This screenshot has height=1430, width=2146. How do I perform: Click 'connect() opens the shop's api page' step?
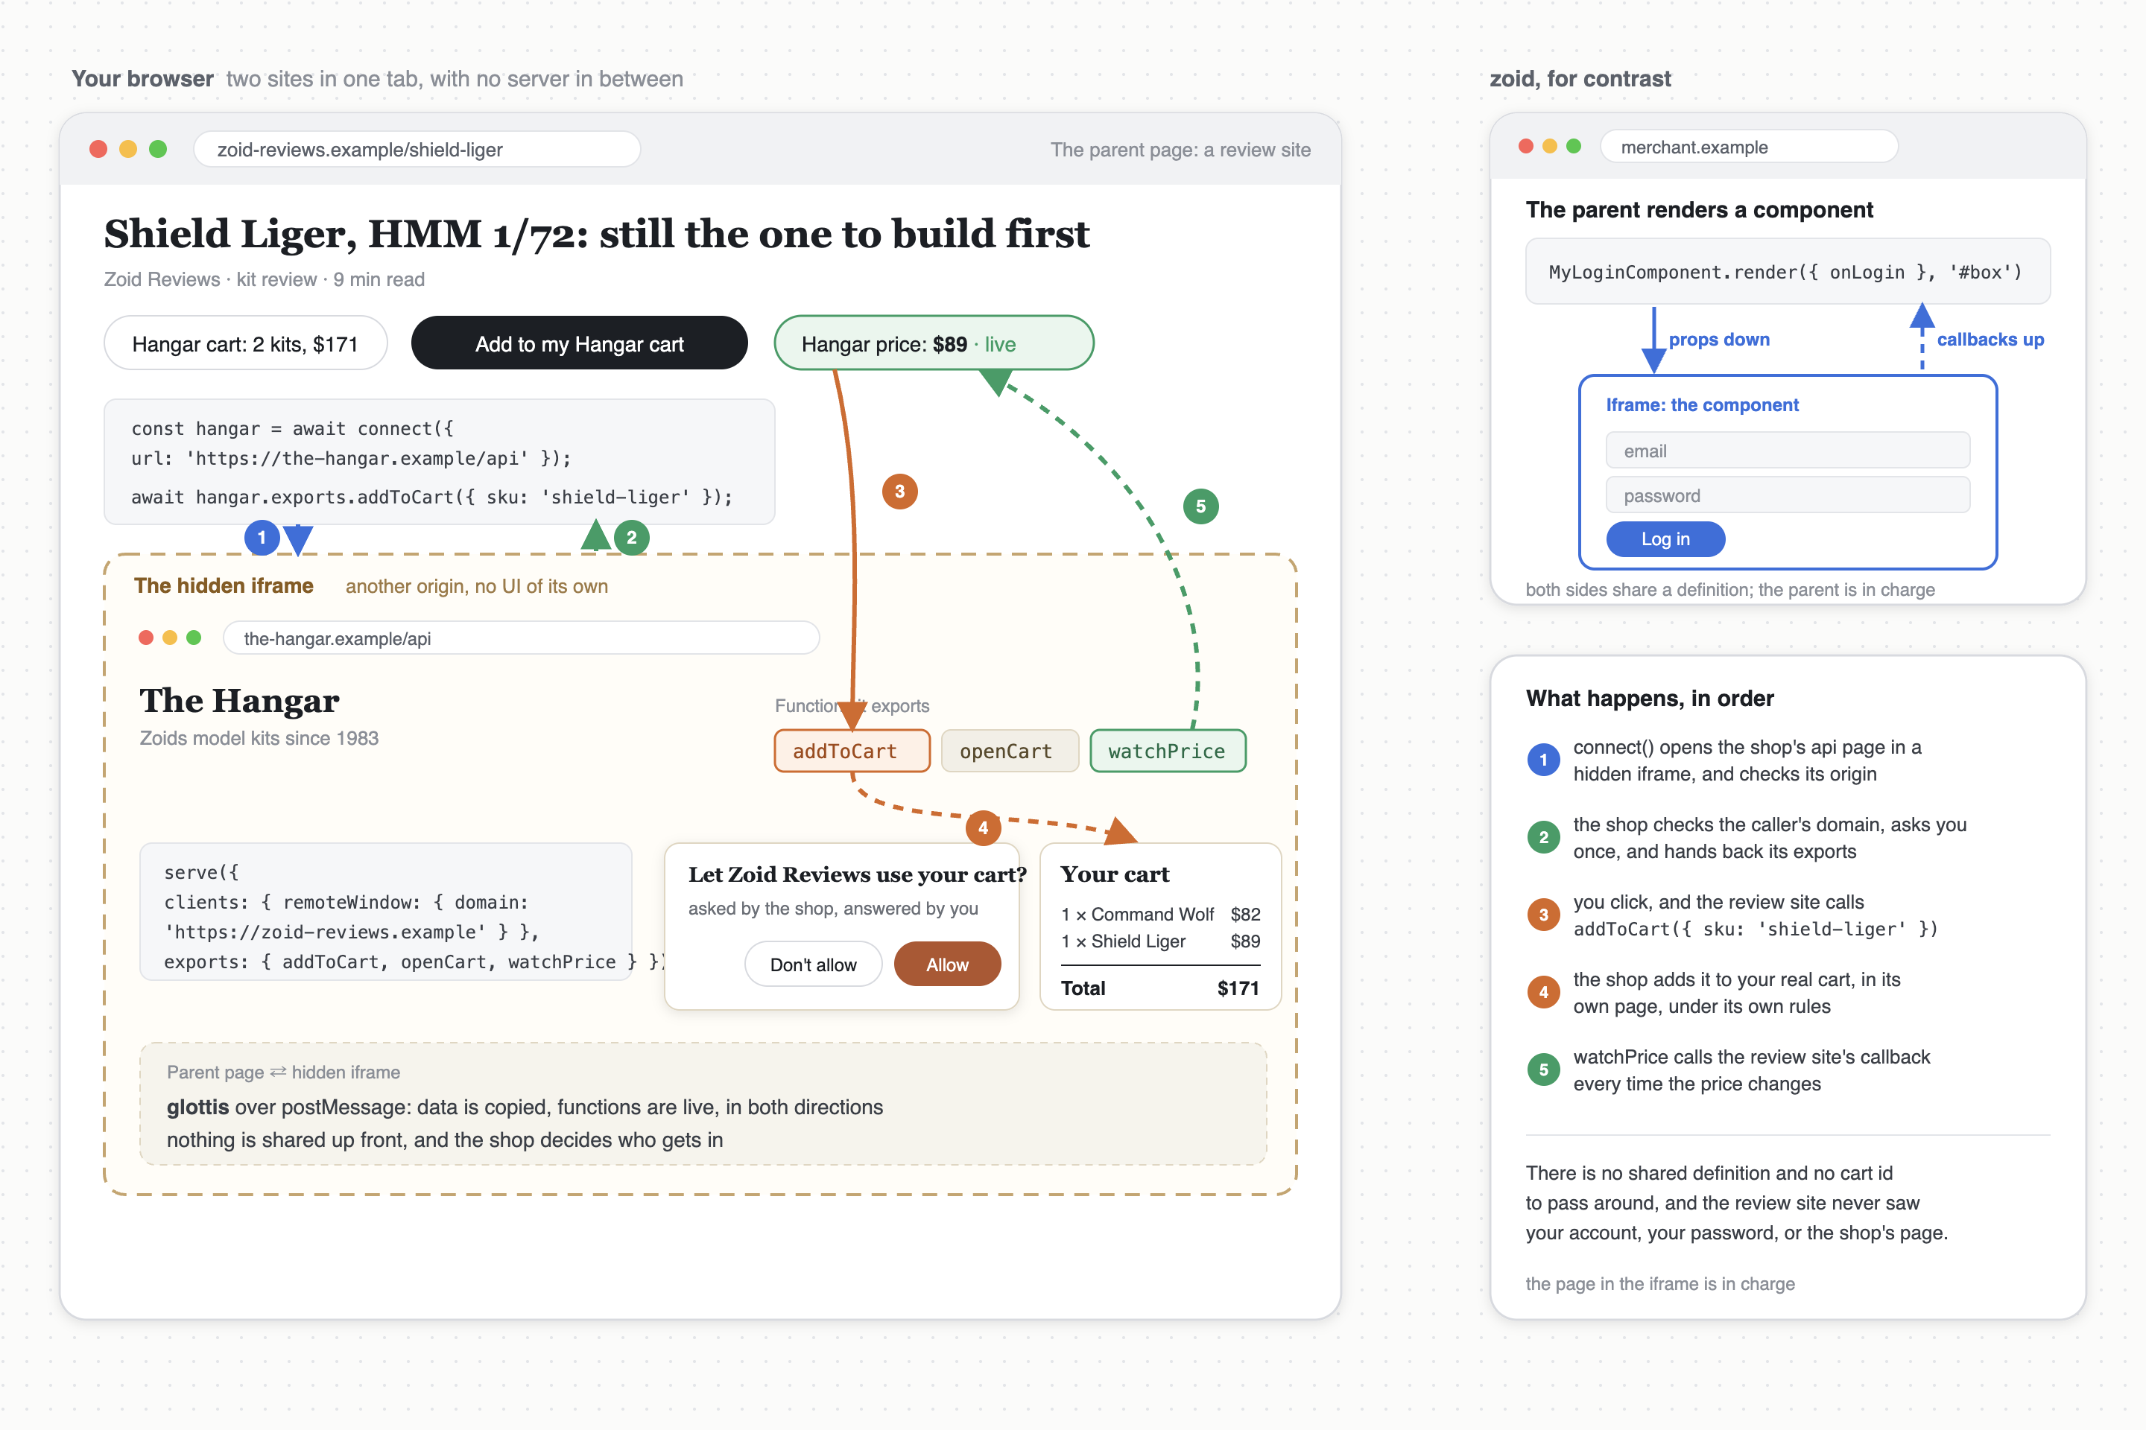coord(1747,760)
